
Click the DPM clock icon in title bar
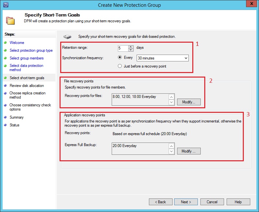click(6, 5)
